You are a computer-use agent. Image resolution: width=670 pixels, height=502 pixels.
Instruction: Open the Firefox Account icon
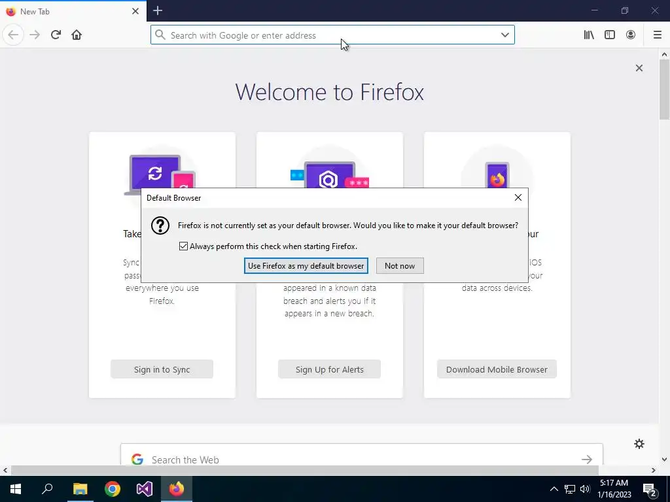click(x=631, y=35)
